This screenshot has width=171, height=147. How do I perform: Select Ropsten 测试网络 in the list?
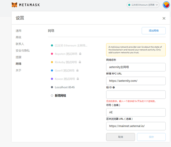coord(66,54)
